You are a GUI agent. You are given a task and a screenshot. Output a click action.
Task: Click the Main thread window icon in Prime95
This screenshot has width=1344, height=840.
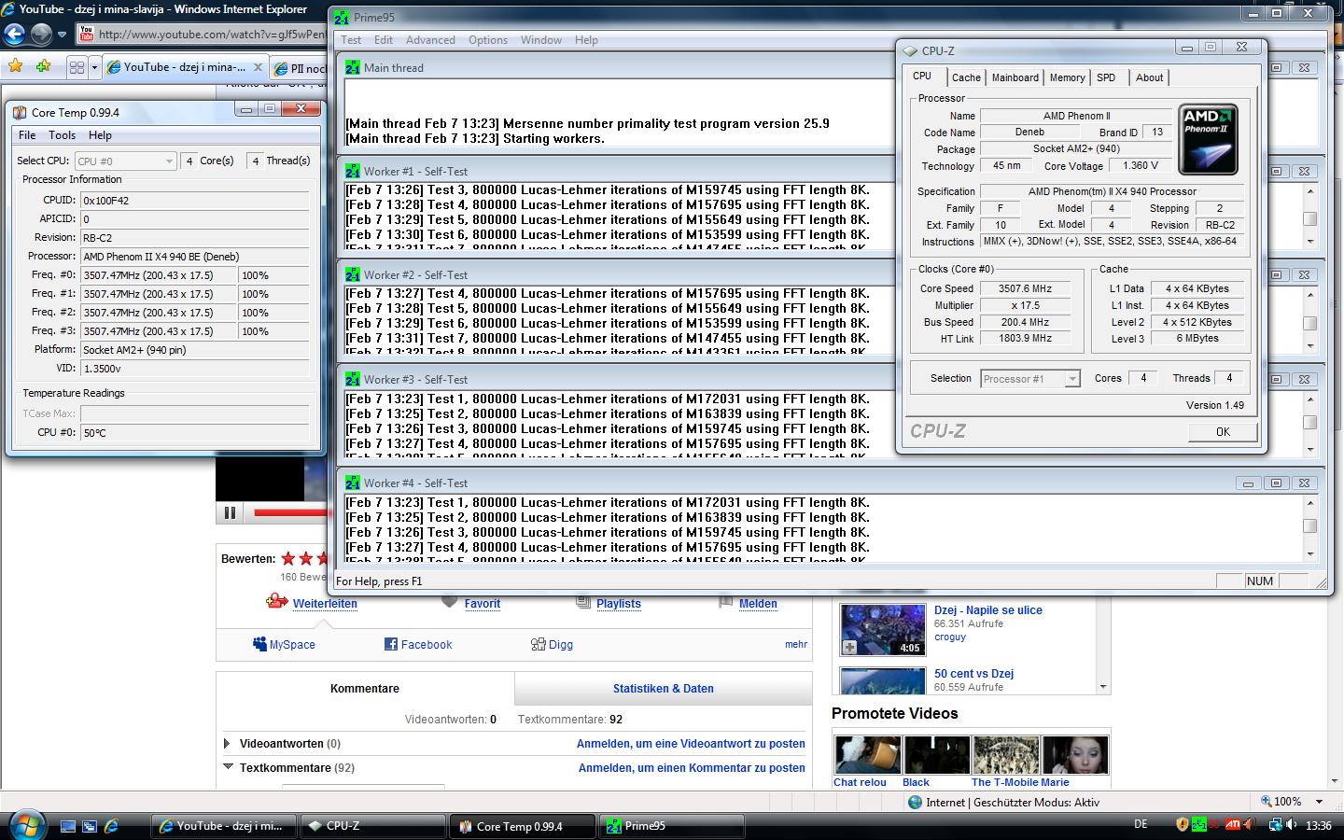[x=352, y=67]
